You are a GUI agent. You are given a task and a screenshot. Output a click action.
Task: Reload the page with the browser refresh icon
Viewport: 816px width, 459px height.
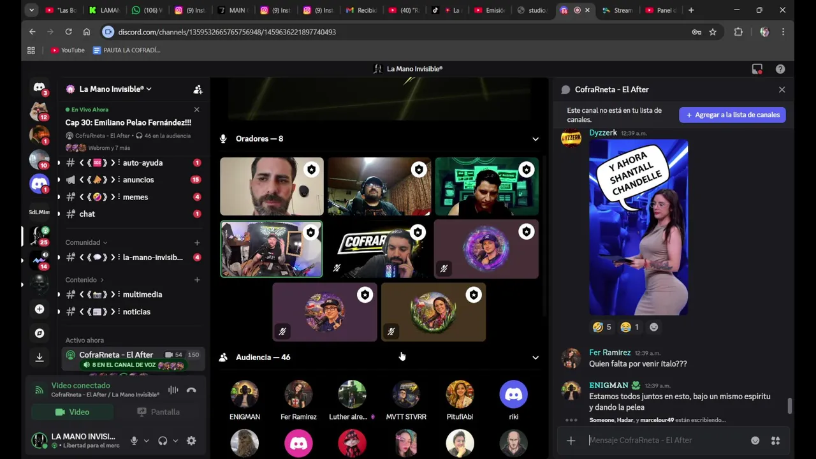pyautogui.click(x=68, y=32)
